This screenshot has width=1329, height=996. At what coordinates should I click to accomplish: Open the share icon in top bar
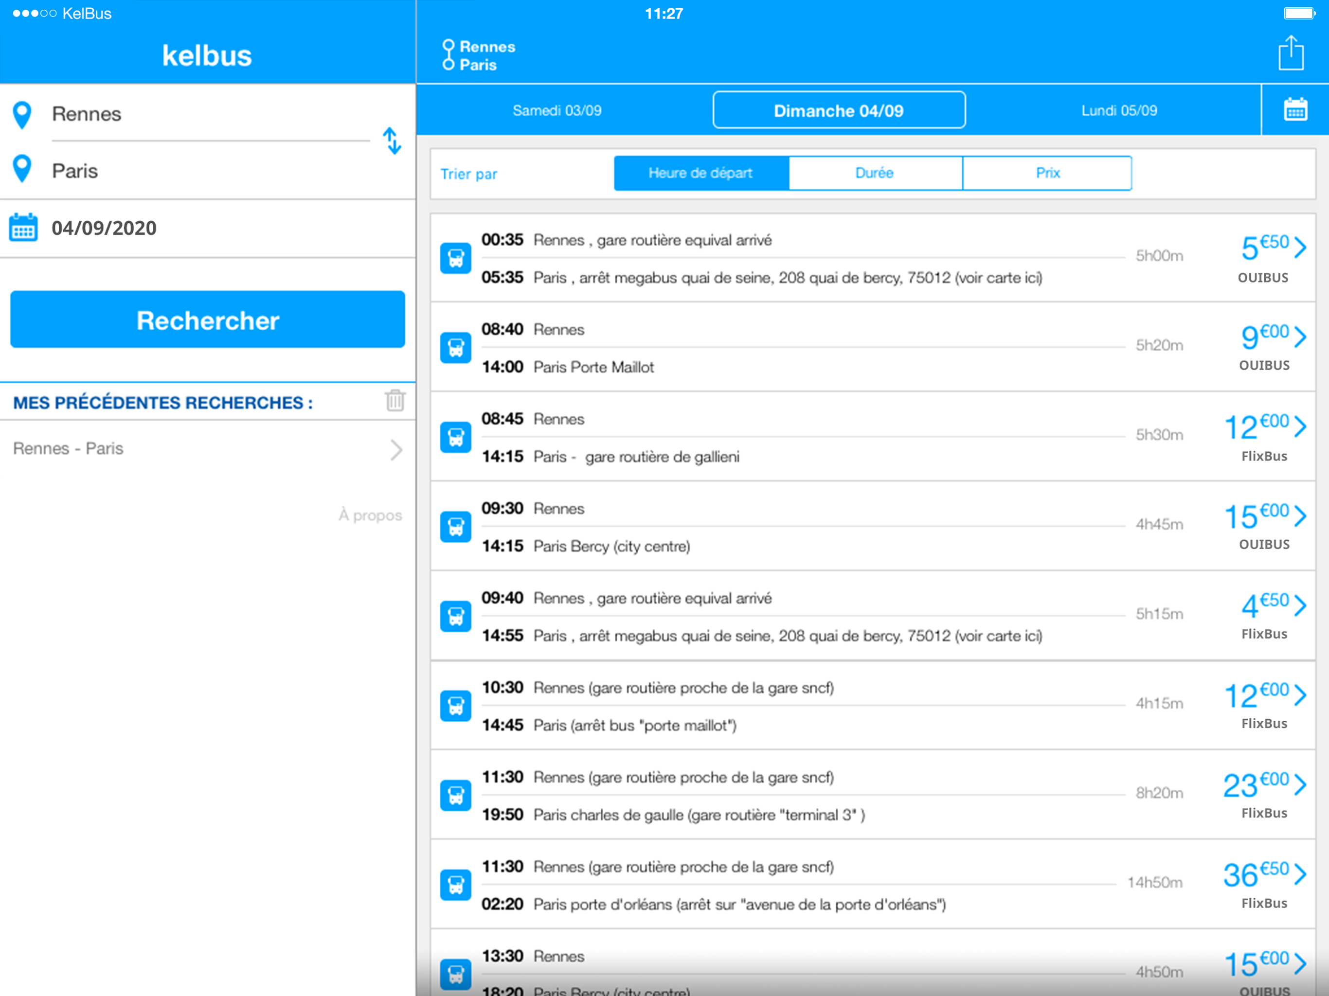click(1290, 53)
